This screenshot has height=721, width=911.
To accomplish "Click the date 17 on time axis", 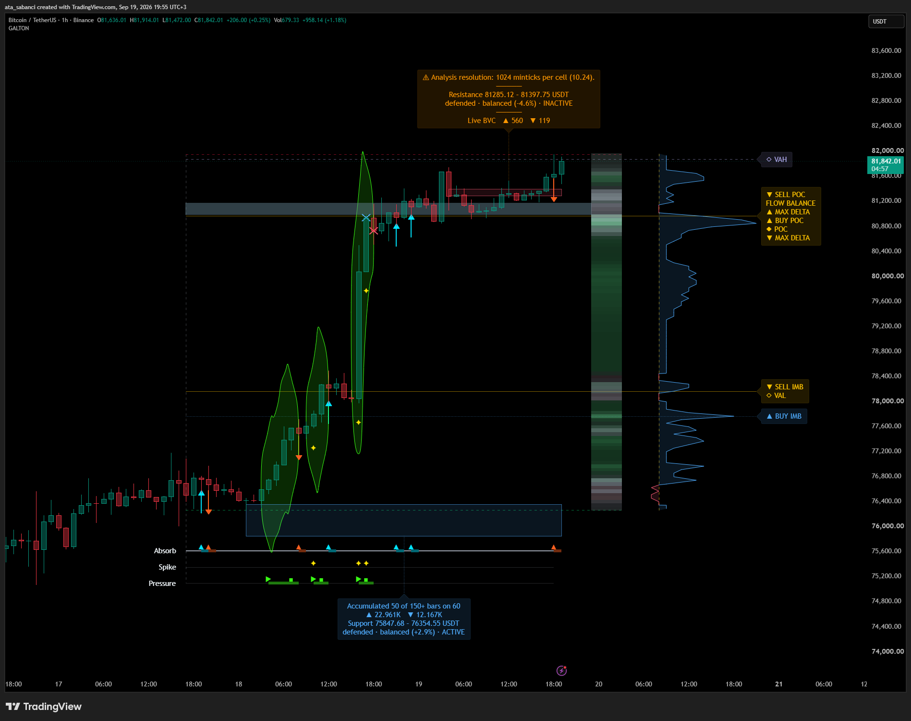I will coord(59,684).
